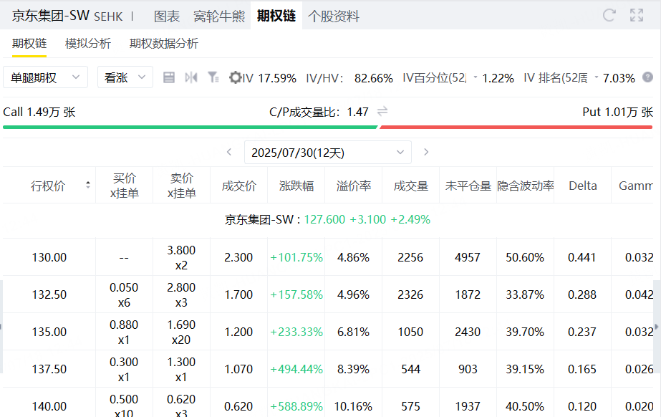This screenshot has width=661, height=417.
Task: Sort by the 涨跌幅 column header
Action: point(296,186)
